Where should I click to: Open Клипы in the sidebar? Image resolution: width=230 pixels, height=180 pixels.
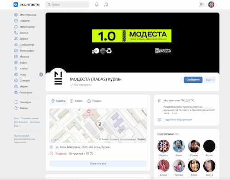point(21,69)
